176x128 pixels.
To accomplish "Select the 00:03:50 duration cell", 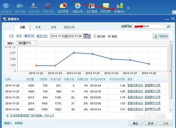I will tap(95, 98).
